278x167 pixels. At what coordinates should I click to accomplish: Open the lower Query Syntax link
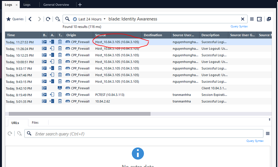(255, 141)
